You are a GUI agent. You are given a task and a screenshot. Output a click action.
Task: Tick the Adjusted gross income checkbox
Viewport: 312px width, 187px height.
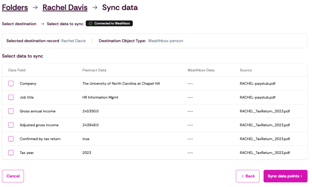(x=11, y=125)
